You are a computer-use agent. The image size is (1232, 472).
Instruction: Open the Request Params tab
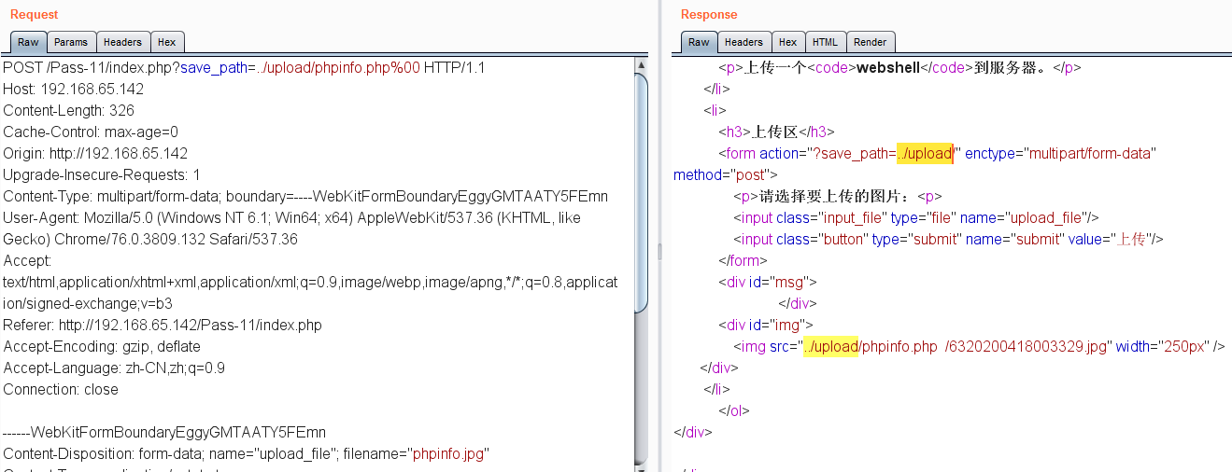71,42
